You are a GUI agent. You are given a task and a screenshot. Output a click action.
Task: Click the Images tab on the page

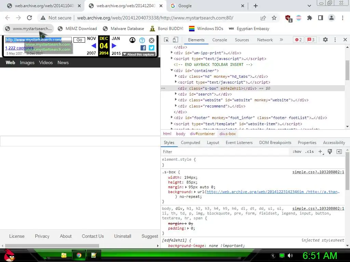27,63
